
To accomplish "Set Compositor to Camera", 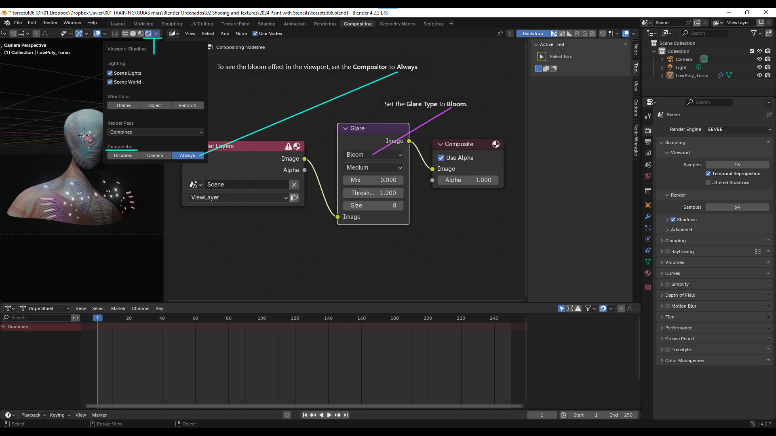I will [x=155, y=155].
